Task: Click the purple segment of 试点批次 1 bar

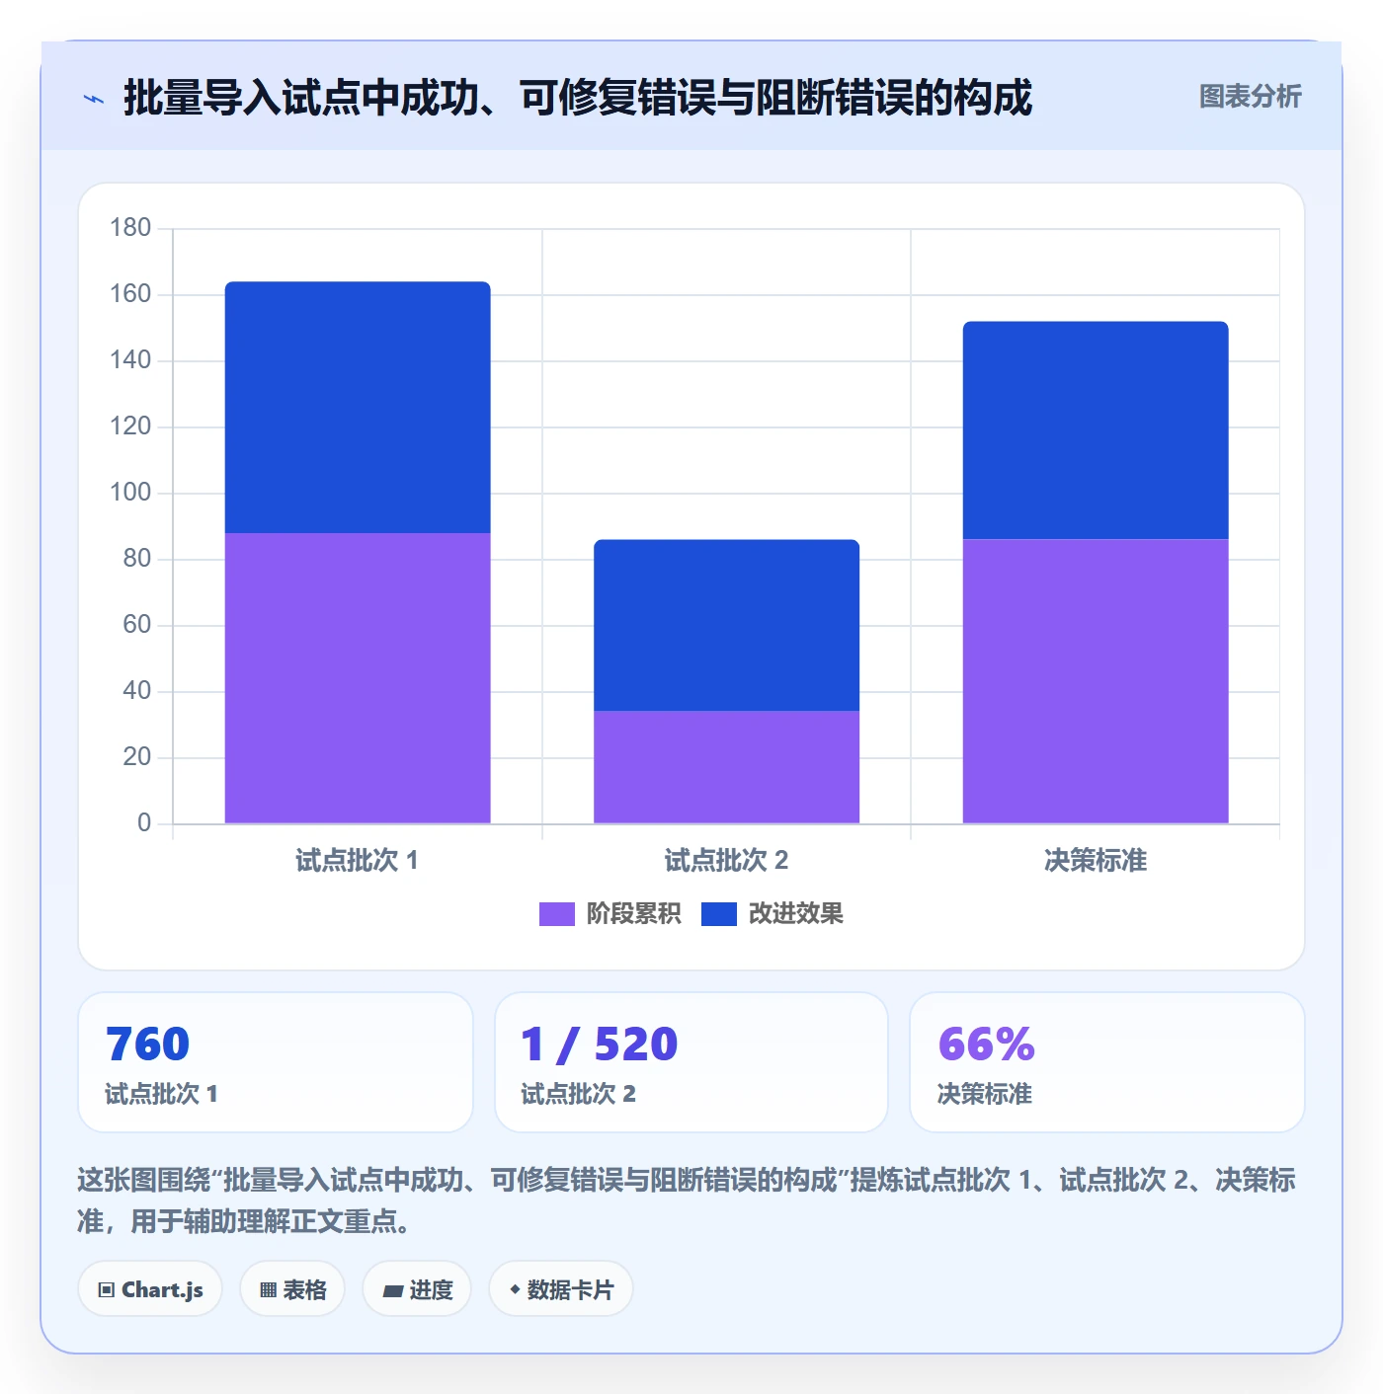Action: click(x=358, y=678)
